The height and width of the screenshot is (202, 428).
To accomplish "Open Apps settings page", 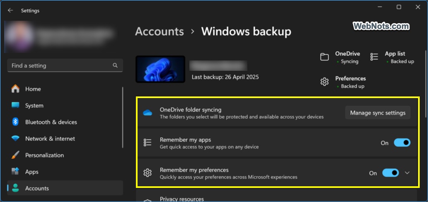I will pyautogui.click(x=65, y=172).
